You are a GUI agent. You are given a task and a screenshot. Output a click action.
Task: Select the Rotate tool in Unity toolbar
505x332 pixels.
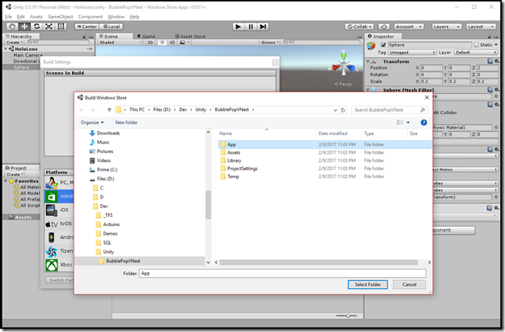(36, 27)
